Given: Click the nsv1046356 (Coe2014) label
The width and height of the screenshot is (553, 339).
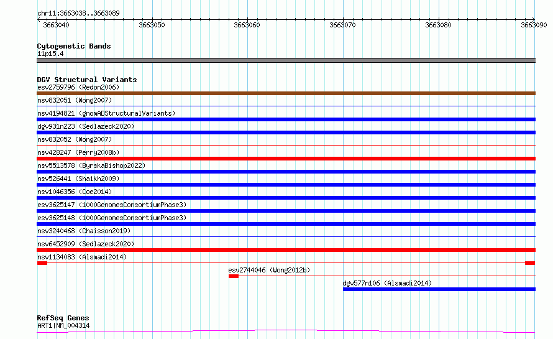Looking at the screenshot, I should point(75,192).
